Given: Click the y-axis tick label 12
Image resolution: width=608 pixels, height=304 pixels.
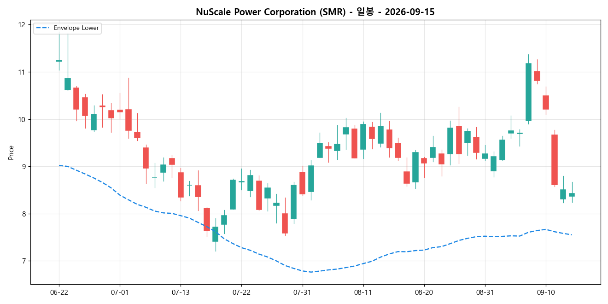Looking at the screenshot, I should point(21,25).
